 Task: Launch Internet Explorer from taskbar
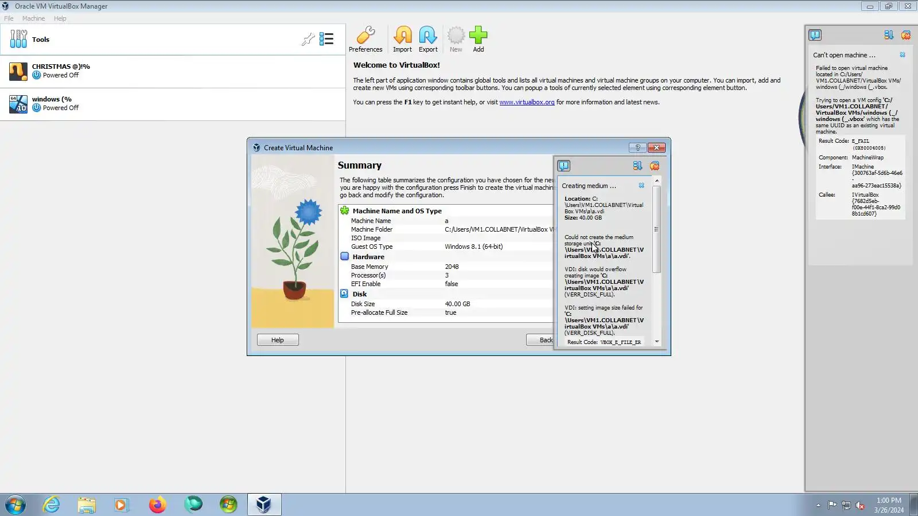[52, 505]
